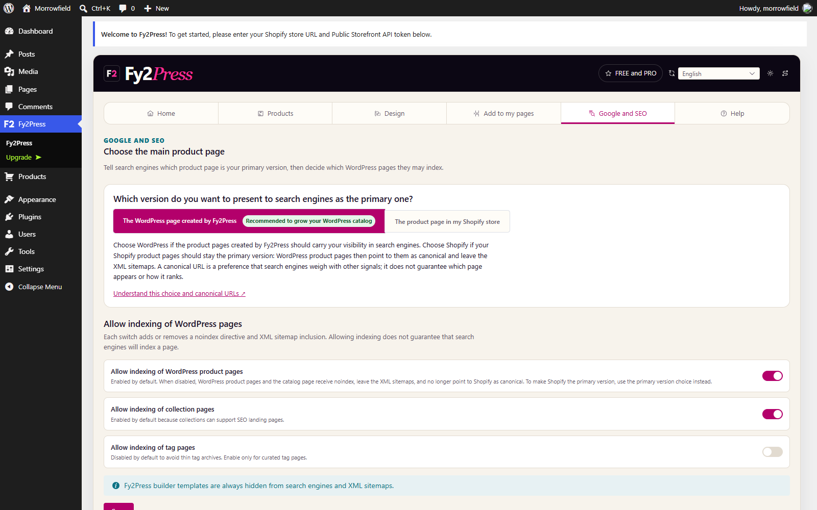
Task: Click the WordPress logo in admin bar
Action: point(9,8)
